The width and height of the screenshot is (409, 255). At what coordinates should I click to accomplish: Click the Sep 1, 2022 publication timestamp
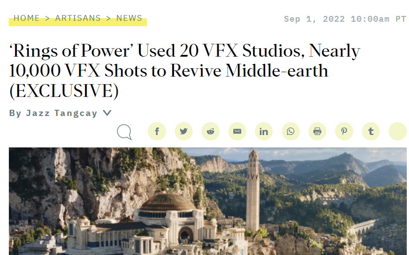(345, 19)
